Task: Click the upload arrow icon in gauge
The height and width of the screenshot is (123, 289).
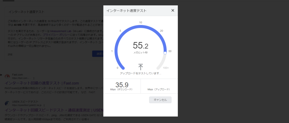Action: (141, 67)
